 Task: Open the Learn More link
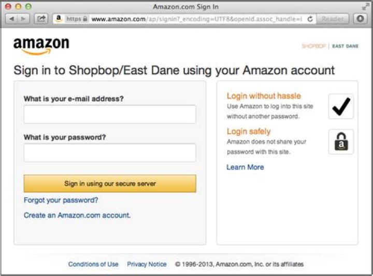pyautogui.click(x=245, y=167)
